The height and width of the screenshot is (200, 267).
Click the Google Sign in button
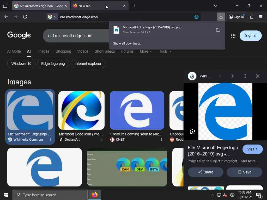[251, 35]
